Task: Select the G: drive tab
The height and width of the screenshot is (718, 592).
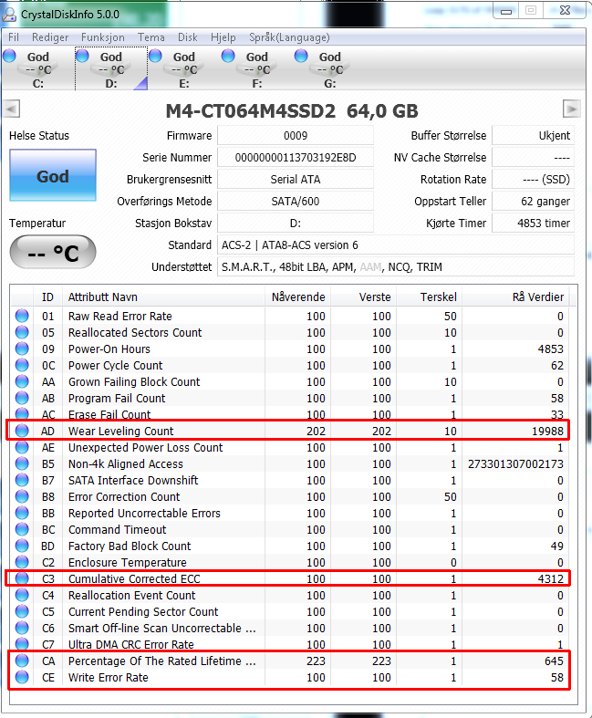Action: coord(329,68)
